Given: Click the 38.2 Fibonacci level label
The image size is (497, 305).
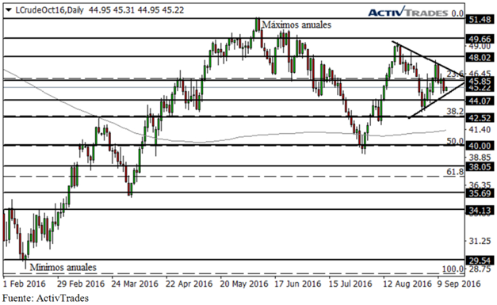Looking at the screenshot, I should tap(455, 111).
